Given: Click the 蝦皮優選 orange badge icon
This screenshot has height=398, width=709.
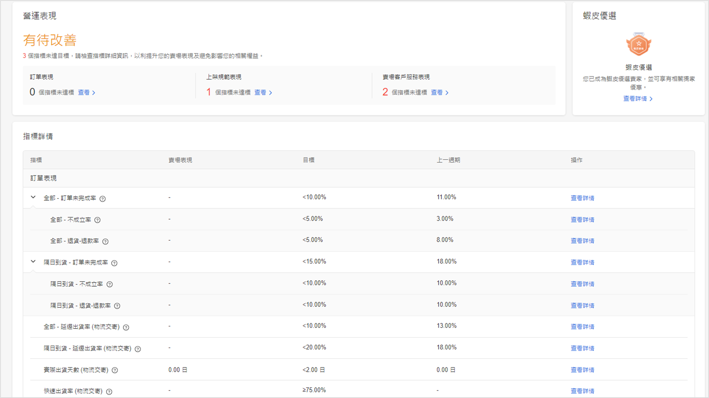Looking at the screenshot, I should [x=639, y=45].
